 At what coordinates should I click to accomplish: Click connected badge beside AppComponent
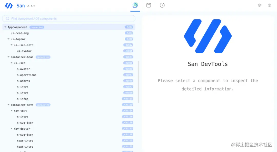click(37, 27)
